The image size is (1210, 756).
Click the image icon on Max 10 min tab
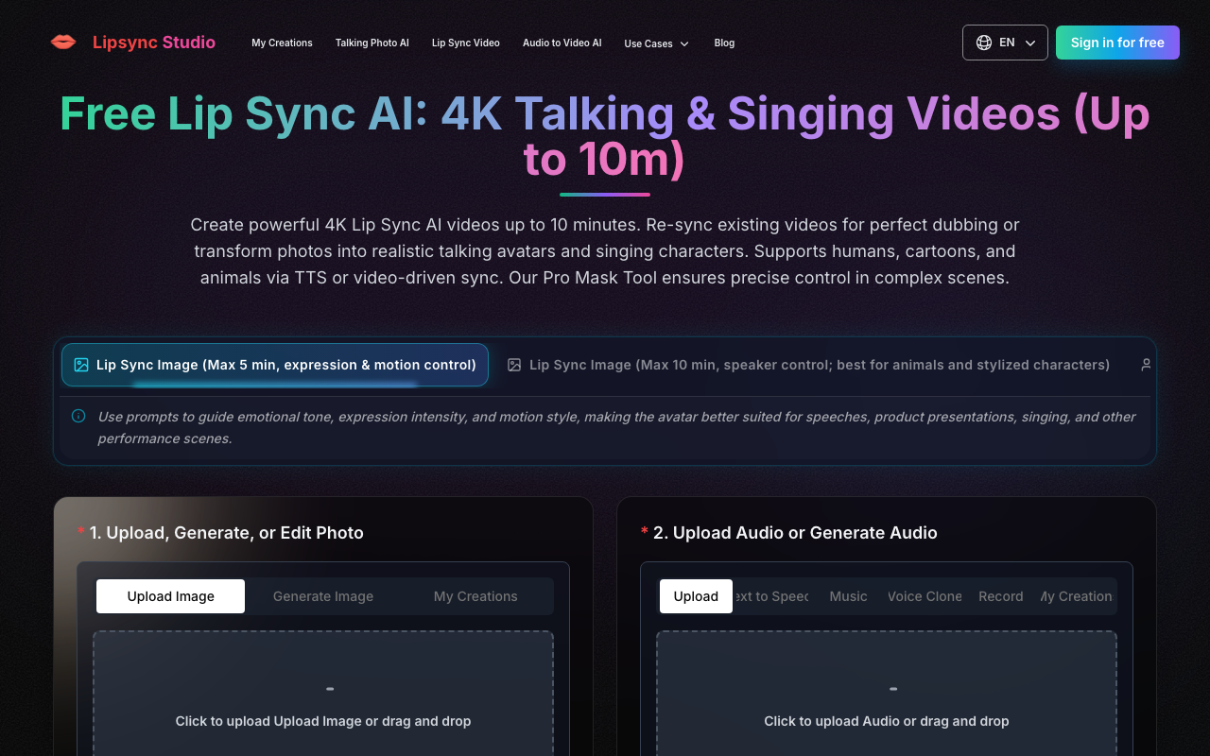coord(514,365)
